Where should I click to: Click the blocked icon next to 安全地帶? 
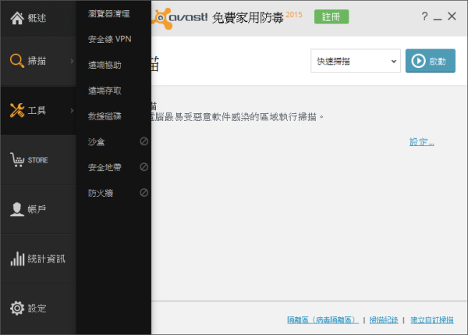point(144,167)
